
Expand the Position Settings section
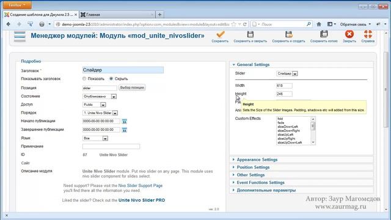[301, 167]
